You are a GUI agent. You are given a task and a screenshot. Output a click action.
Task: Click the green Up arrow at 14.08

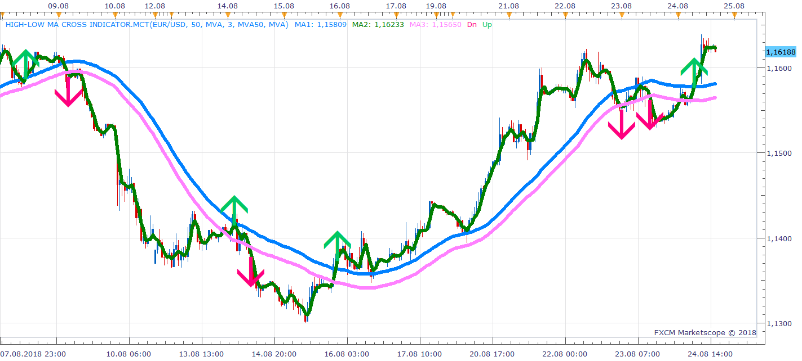(234, 211)
